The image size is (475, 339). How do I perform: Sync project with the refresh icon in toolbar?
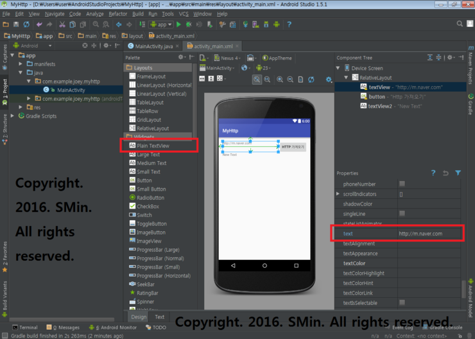coord(27,24)
